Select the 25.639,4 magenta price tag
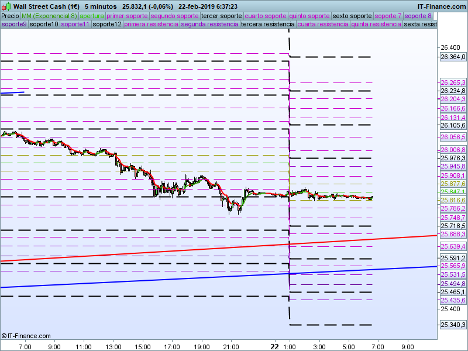468x351 pixels. coord(453,246)
